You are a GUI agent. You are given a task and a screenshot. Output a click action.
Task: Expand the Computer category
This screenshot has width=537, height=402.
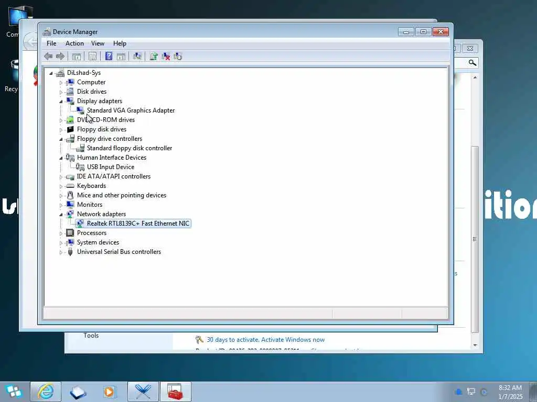[61, 82]
